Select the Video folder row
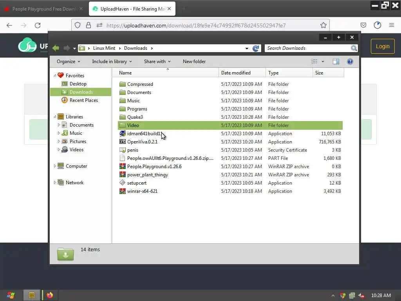The width and height of the screenshot is (401, 301). click(x=230, y=125)
